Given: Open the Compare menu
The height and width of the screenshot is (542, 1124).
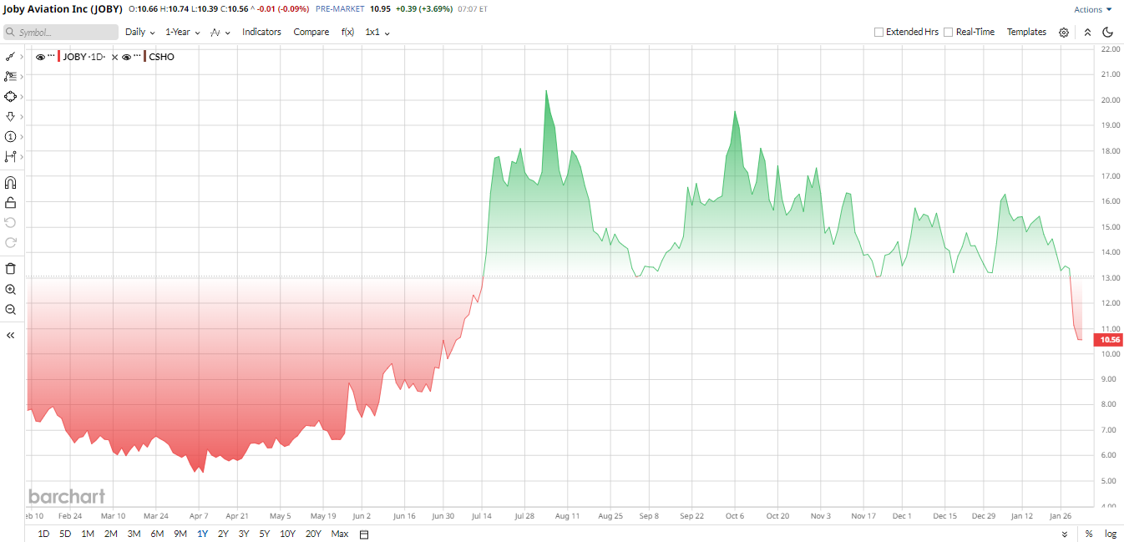Looking at the screenshot, I should pos(311,32).
